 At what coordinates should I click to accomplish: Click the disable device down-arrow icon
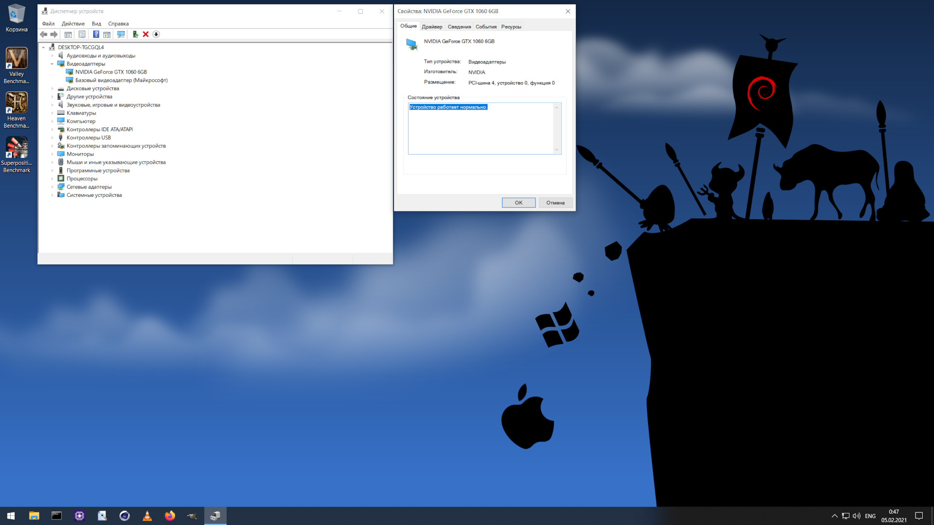coord(156,34)
